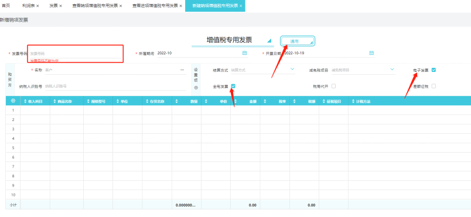Select table row number 3
471x217 pixels.
point(13,129)
